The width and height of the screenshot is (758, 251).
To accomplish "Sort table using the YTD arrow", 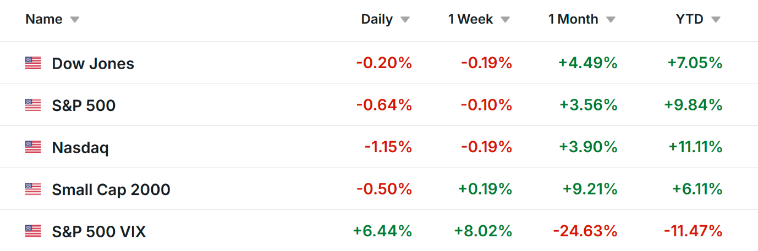I will [715, 20].
